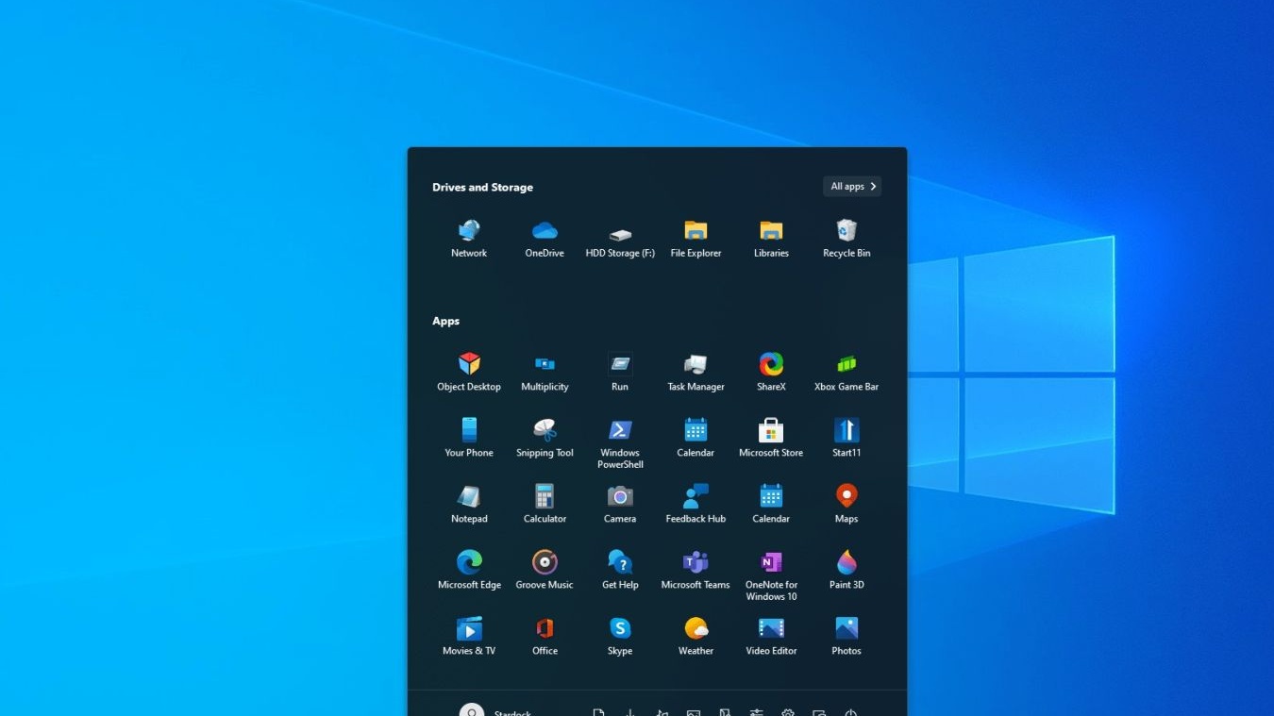
Task: Open the Photos app
Action: click(847, 636)
